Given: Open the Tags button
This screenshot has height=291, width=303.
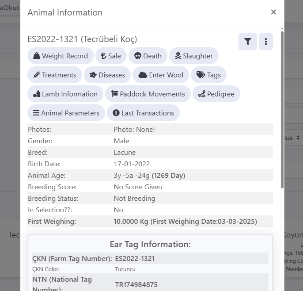Looking at the screenshot, I should pos(208,75).
